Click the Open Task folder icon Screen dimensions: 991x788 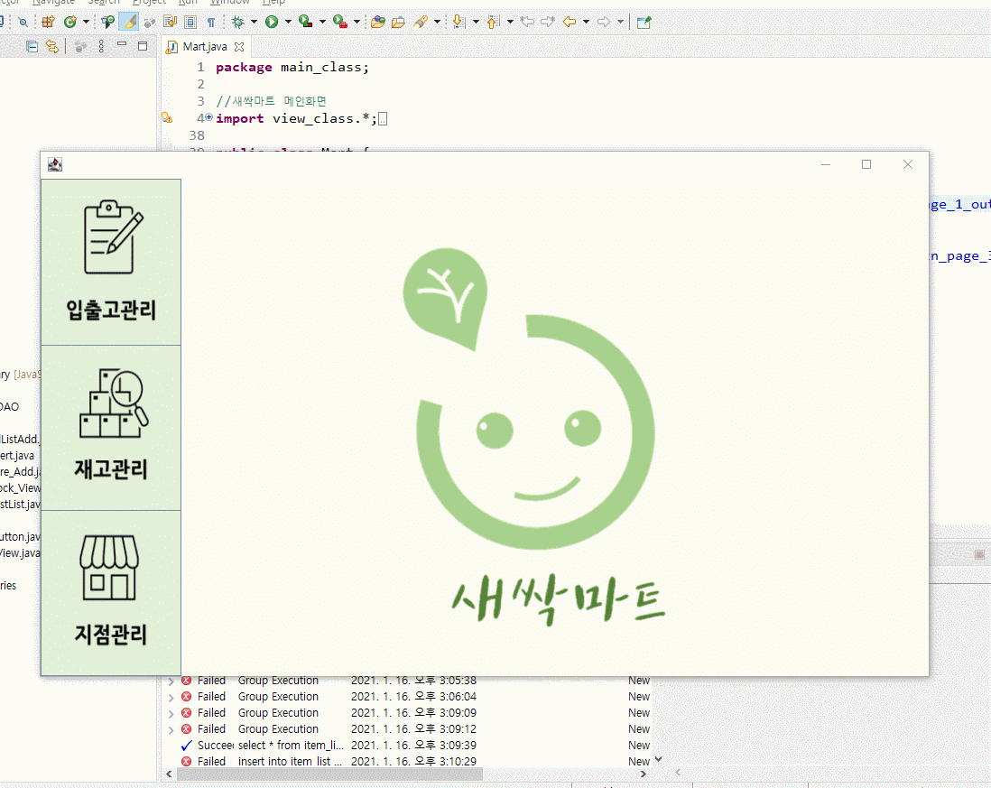pyautogui.click(x=398, y=23)
